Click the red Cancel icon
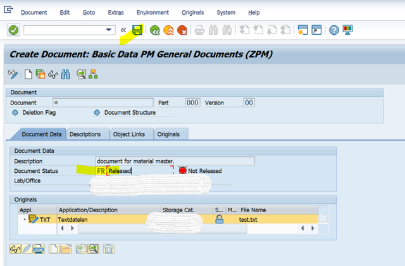Screen dimensions: 405x266 182,30
